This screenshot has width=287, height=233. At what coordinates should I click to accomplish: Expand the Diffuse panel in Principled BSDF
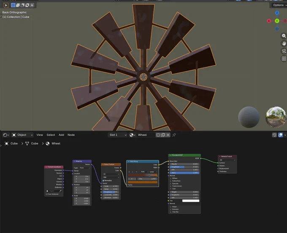171,178
